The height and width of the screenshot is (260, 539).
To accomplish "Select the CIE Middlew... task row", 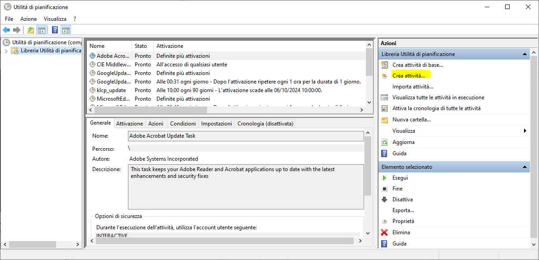I will 227,65.
